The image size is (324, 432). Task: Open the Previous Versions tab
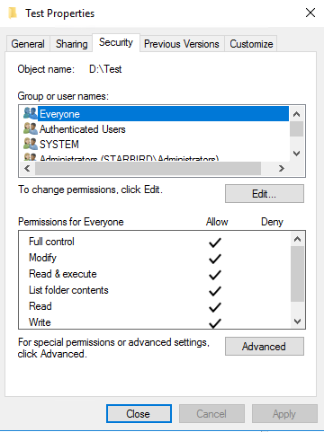[182, 44]
